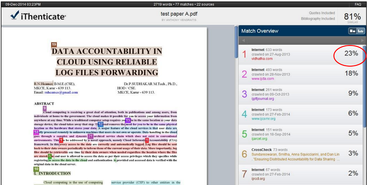
Task: Click the large red number 1 in match list
Action: click(x=245, y=54)
